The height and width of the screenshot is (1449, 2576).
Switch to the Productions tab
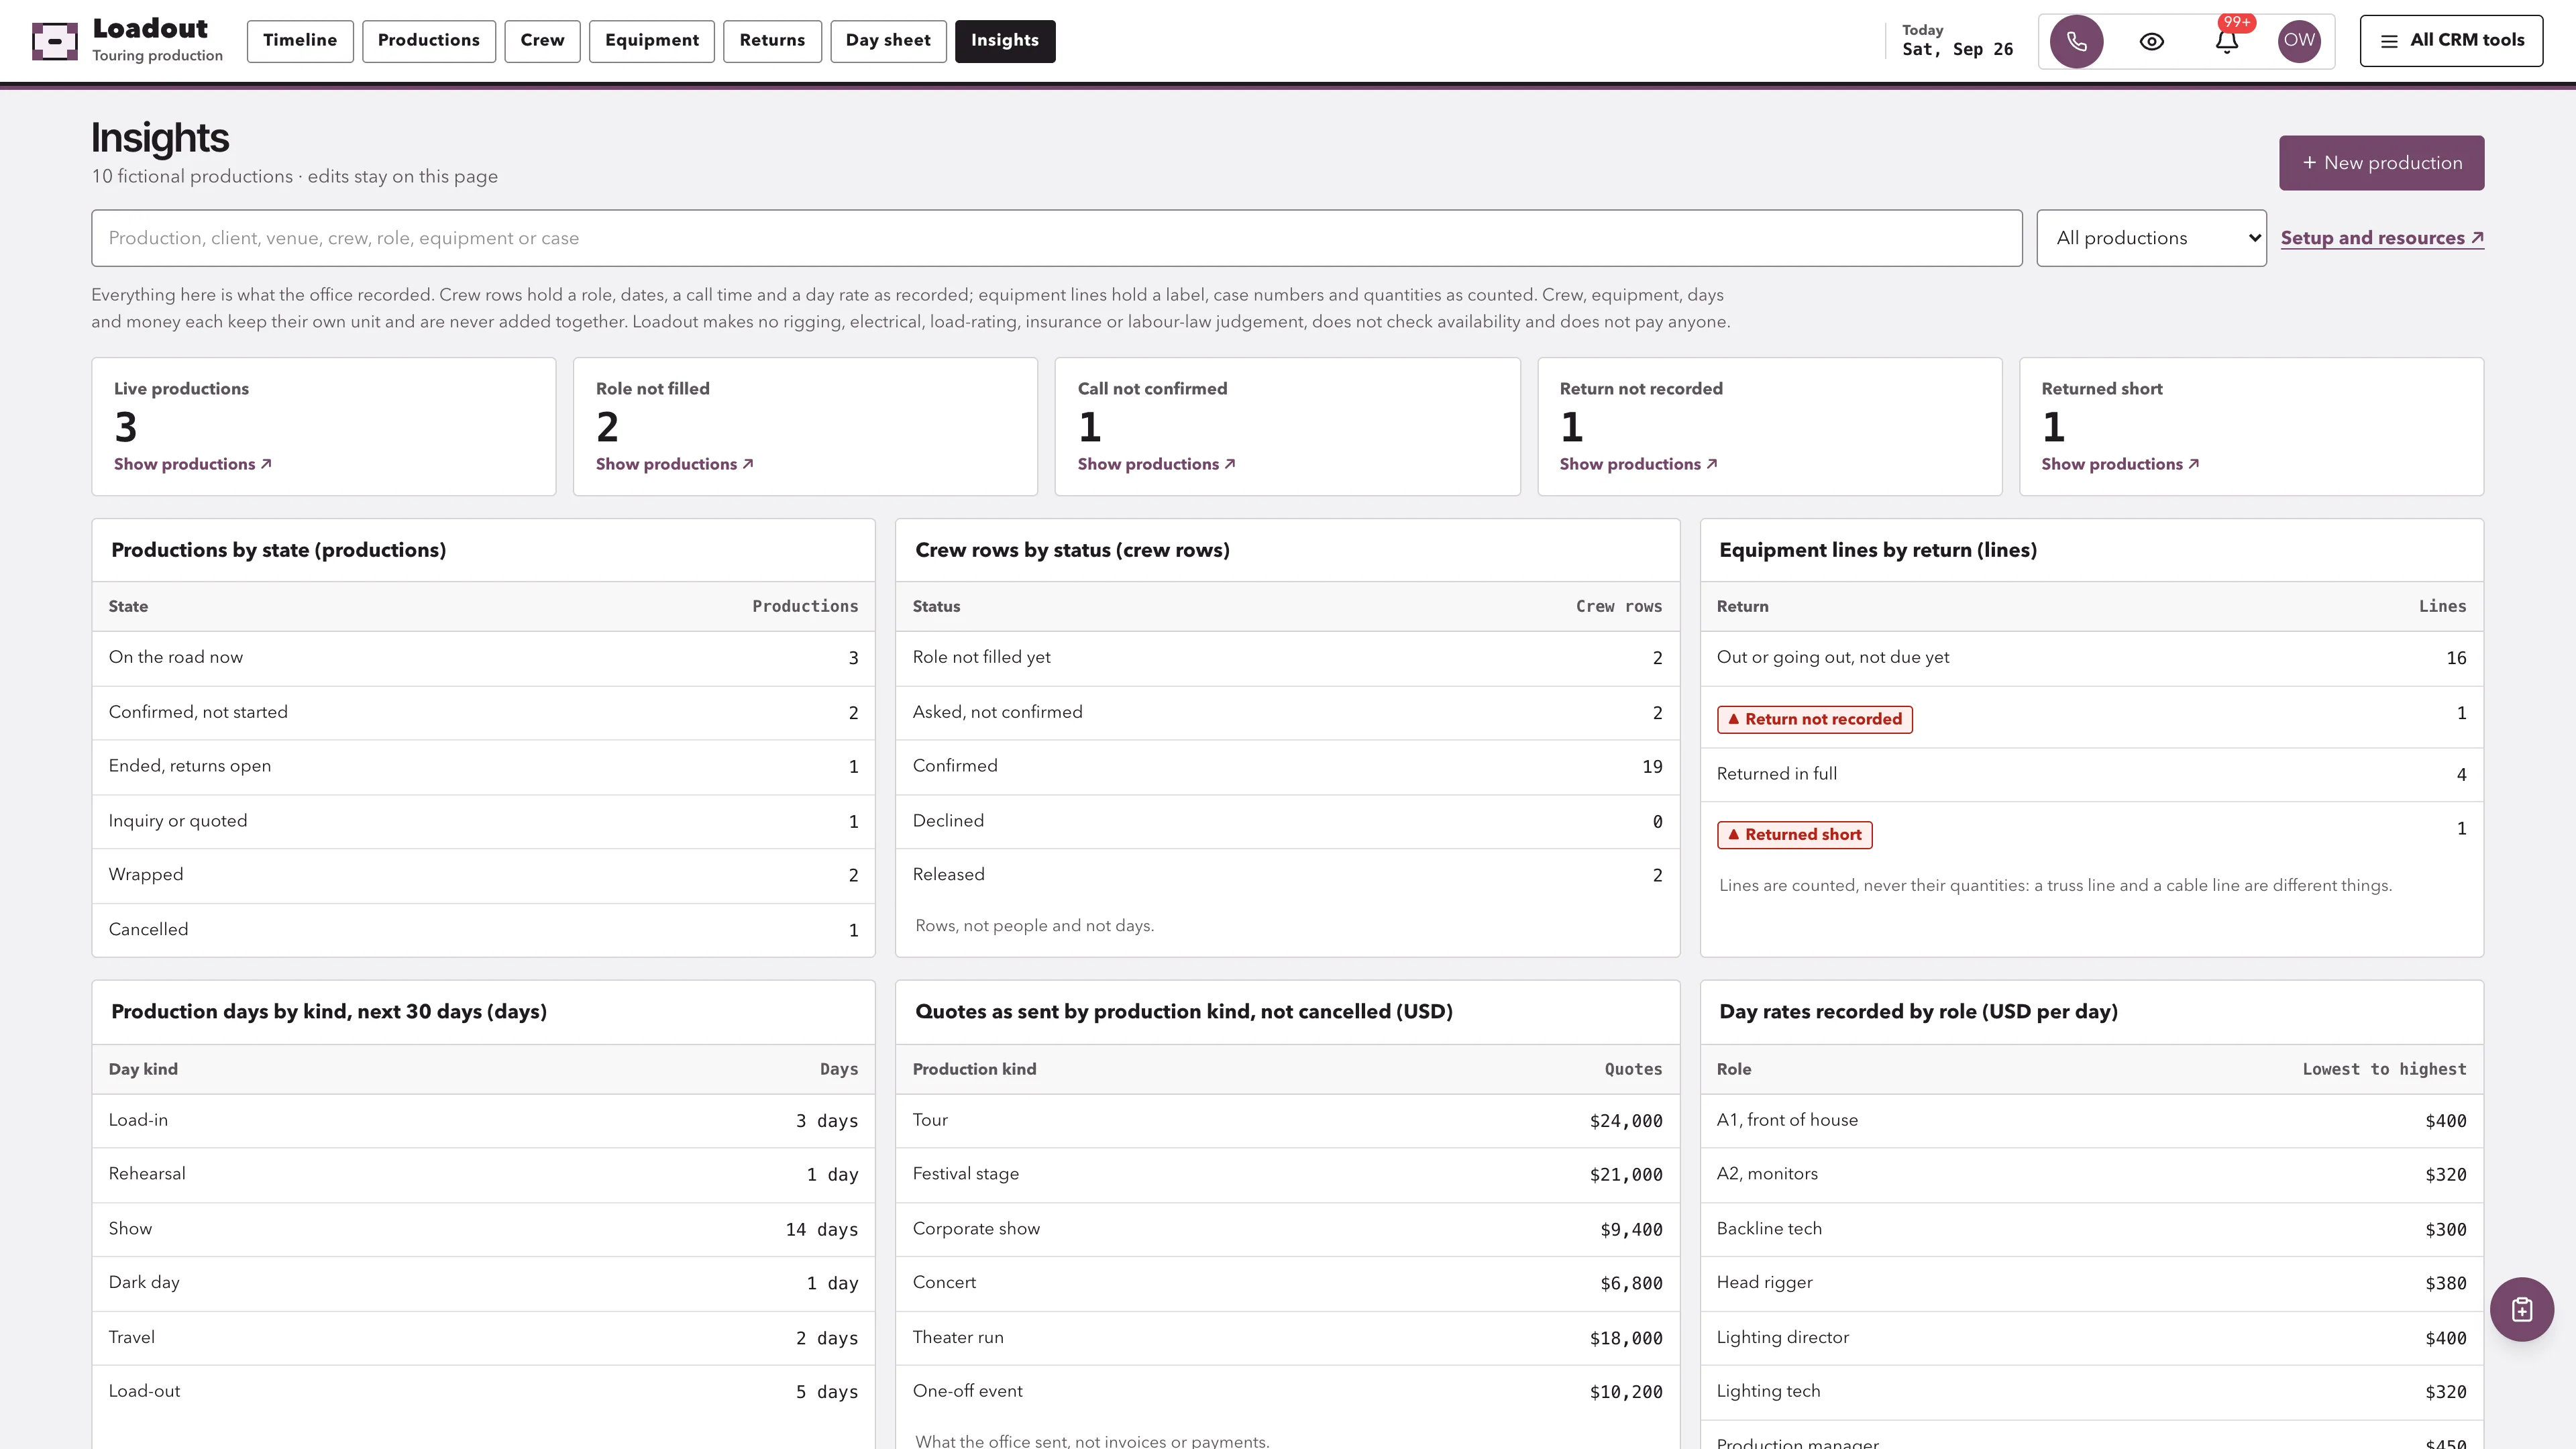pos(428,41)
